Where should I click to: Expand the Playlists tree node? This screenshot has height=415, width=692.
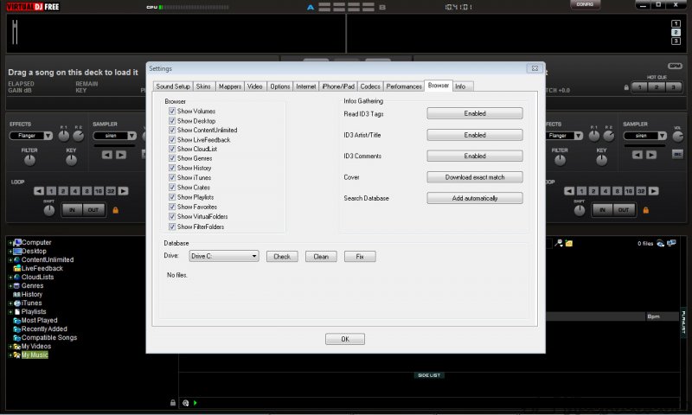[x=10, y=312]
